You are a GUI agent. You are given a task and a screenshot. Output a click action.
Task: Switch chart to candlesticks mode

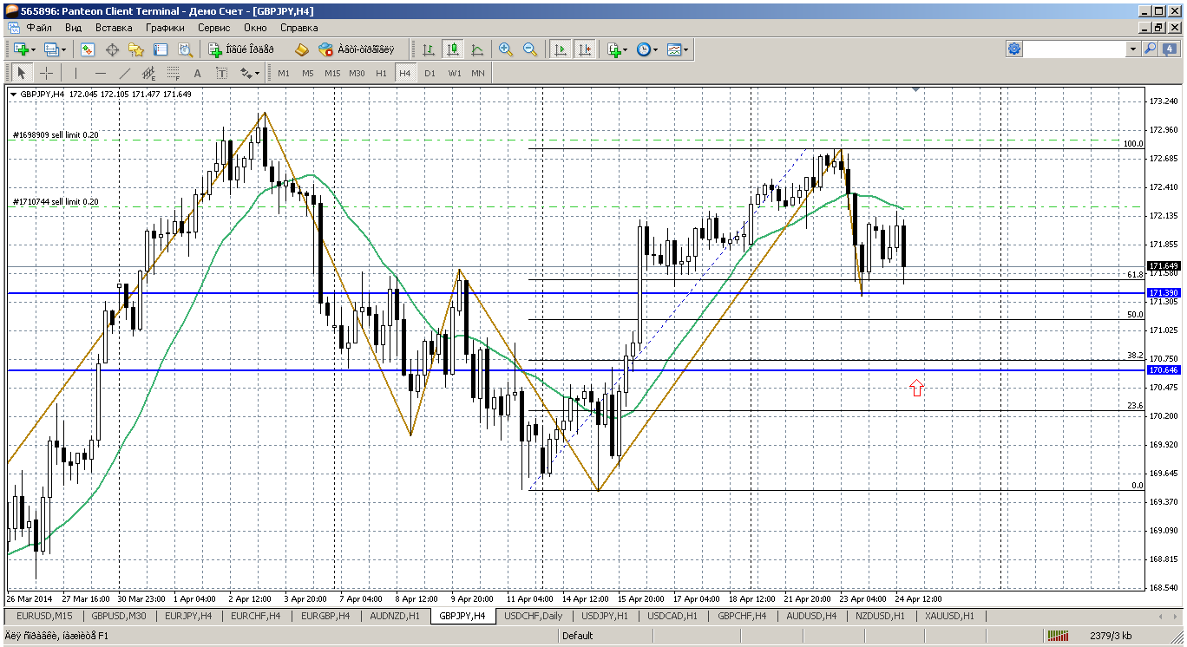[x=452, y=49]
